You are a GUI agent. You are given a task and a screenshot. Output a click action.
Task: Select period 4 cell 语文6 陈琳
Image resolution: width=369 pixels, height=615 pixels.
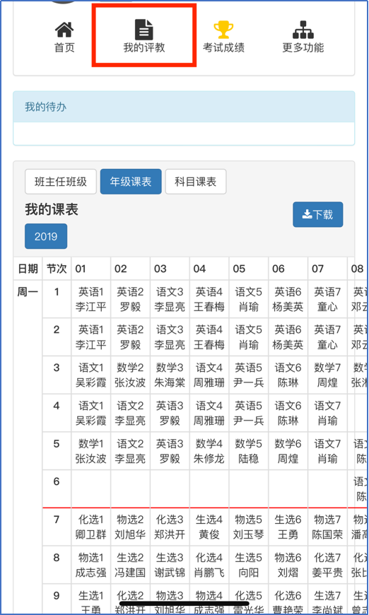click(288, 413)
